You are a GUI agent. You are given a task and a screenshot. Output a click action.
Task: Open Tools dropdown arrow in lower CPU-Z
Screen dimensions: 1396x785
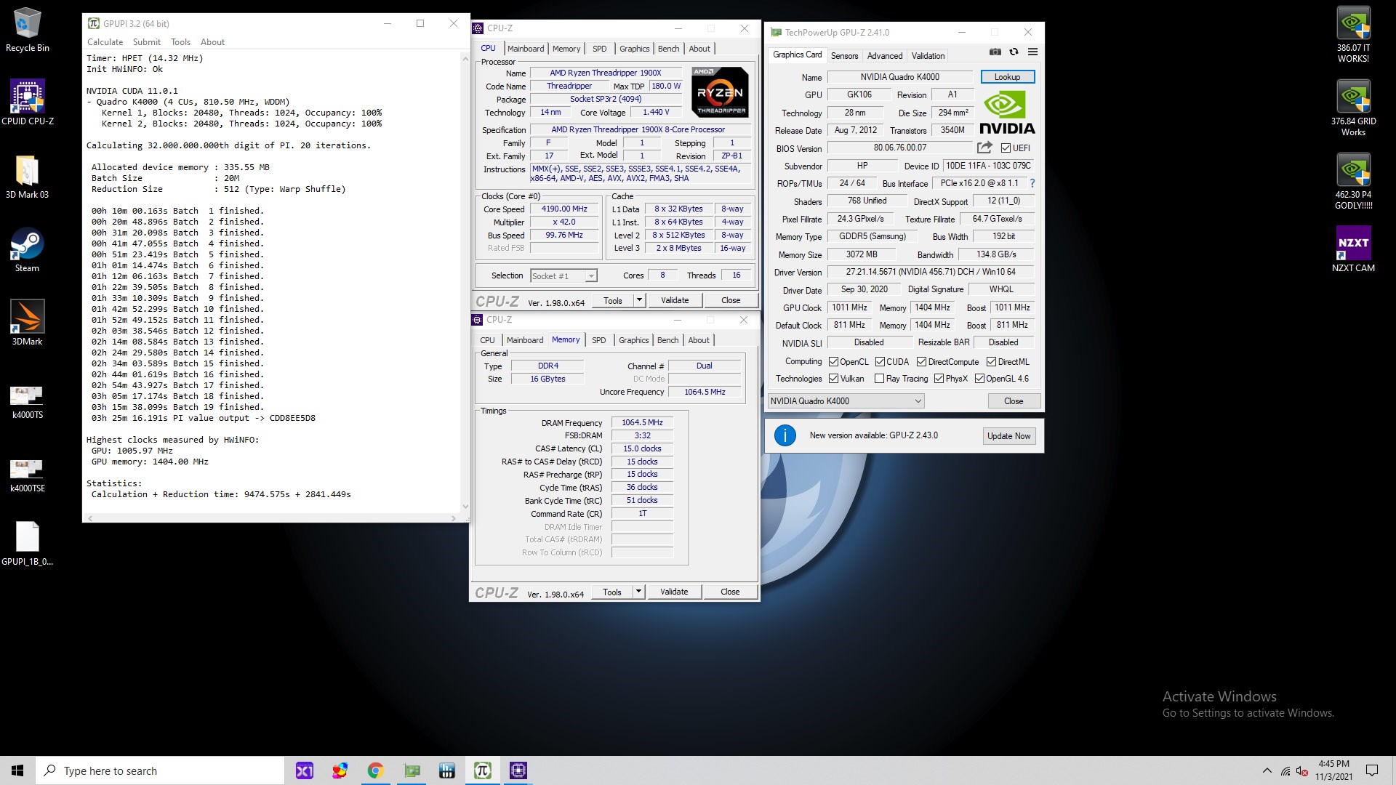pyautogui.click(x=638, y=592)
